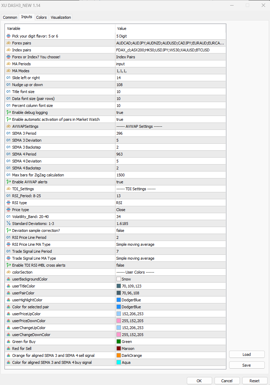Open the Visualization tab
This screenshot has width=270, height=385.
tap(61, 17)
